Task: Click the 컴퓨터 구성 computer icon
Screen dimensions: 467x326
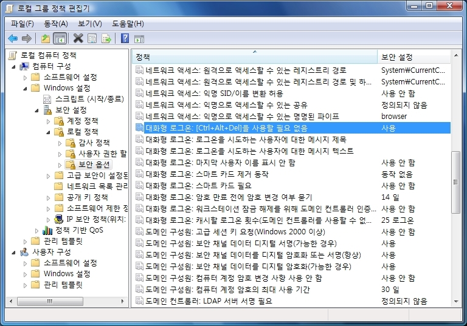Action: [x=24, y=66]
